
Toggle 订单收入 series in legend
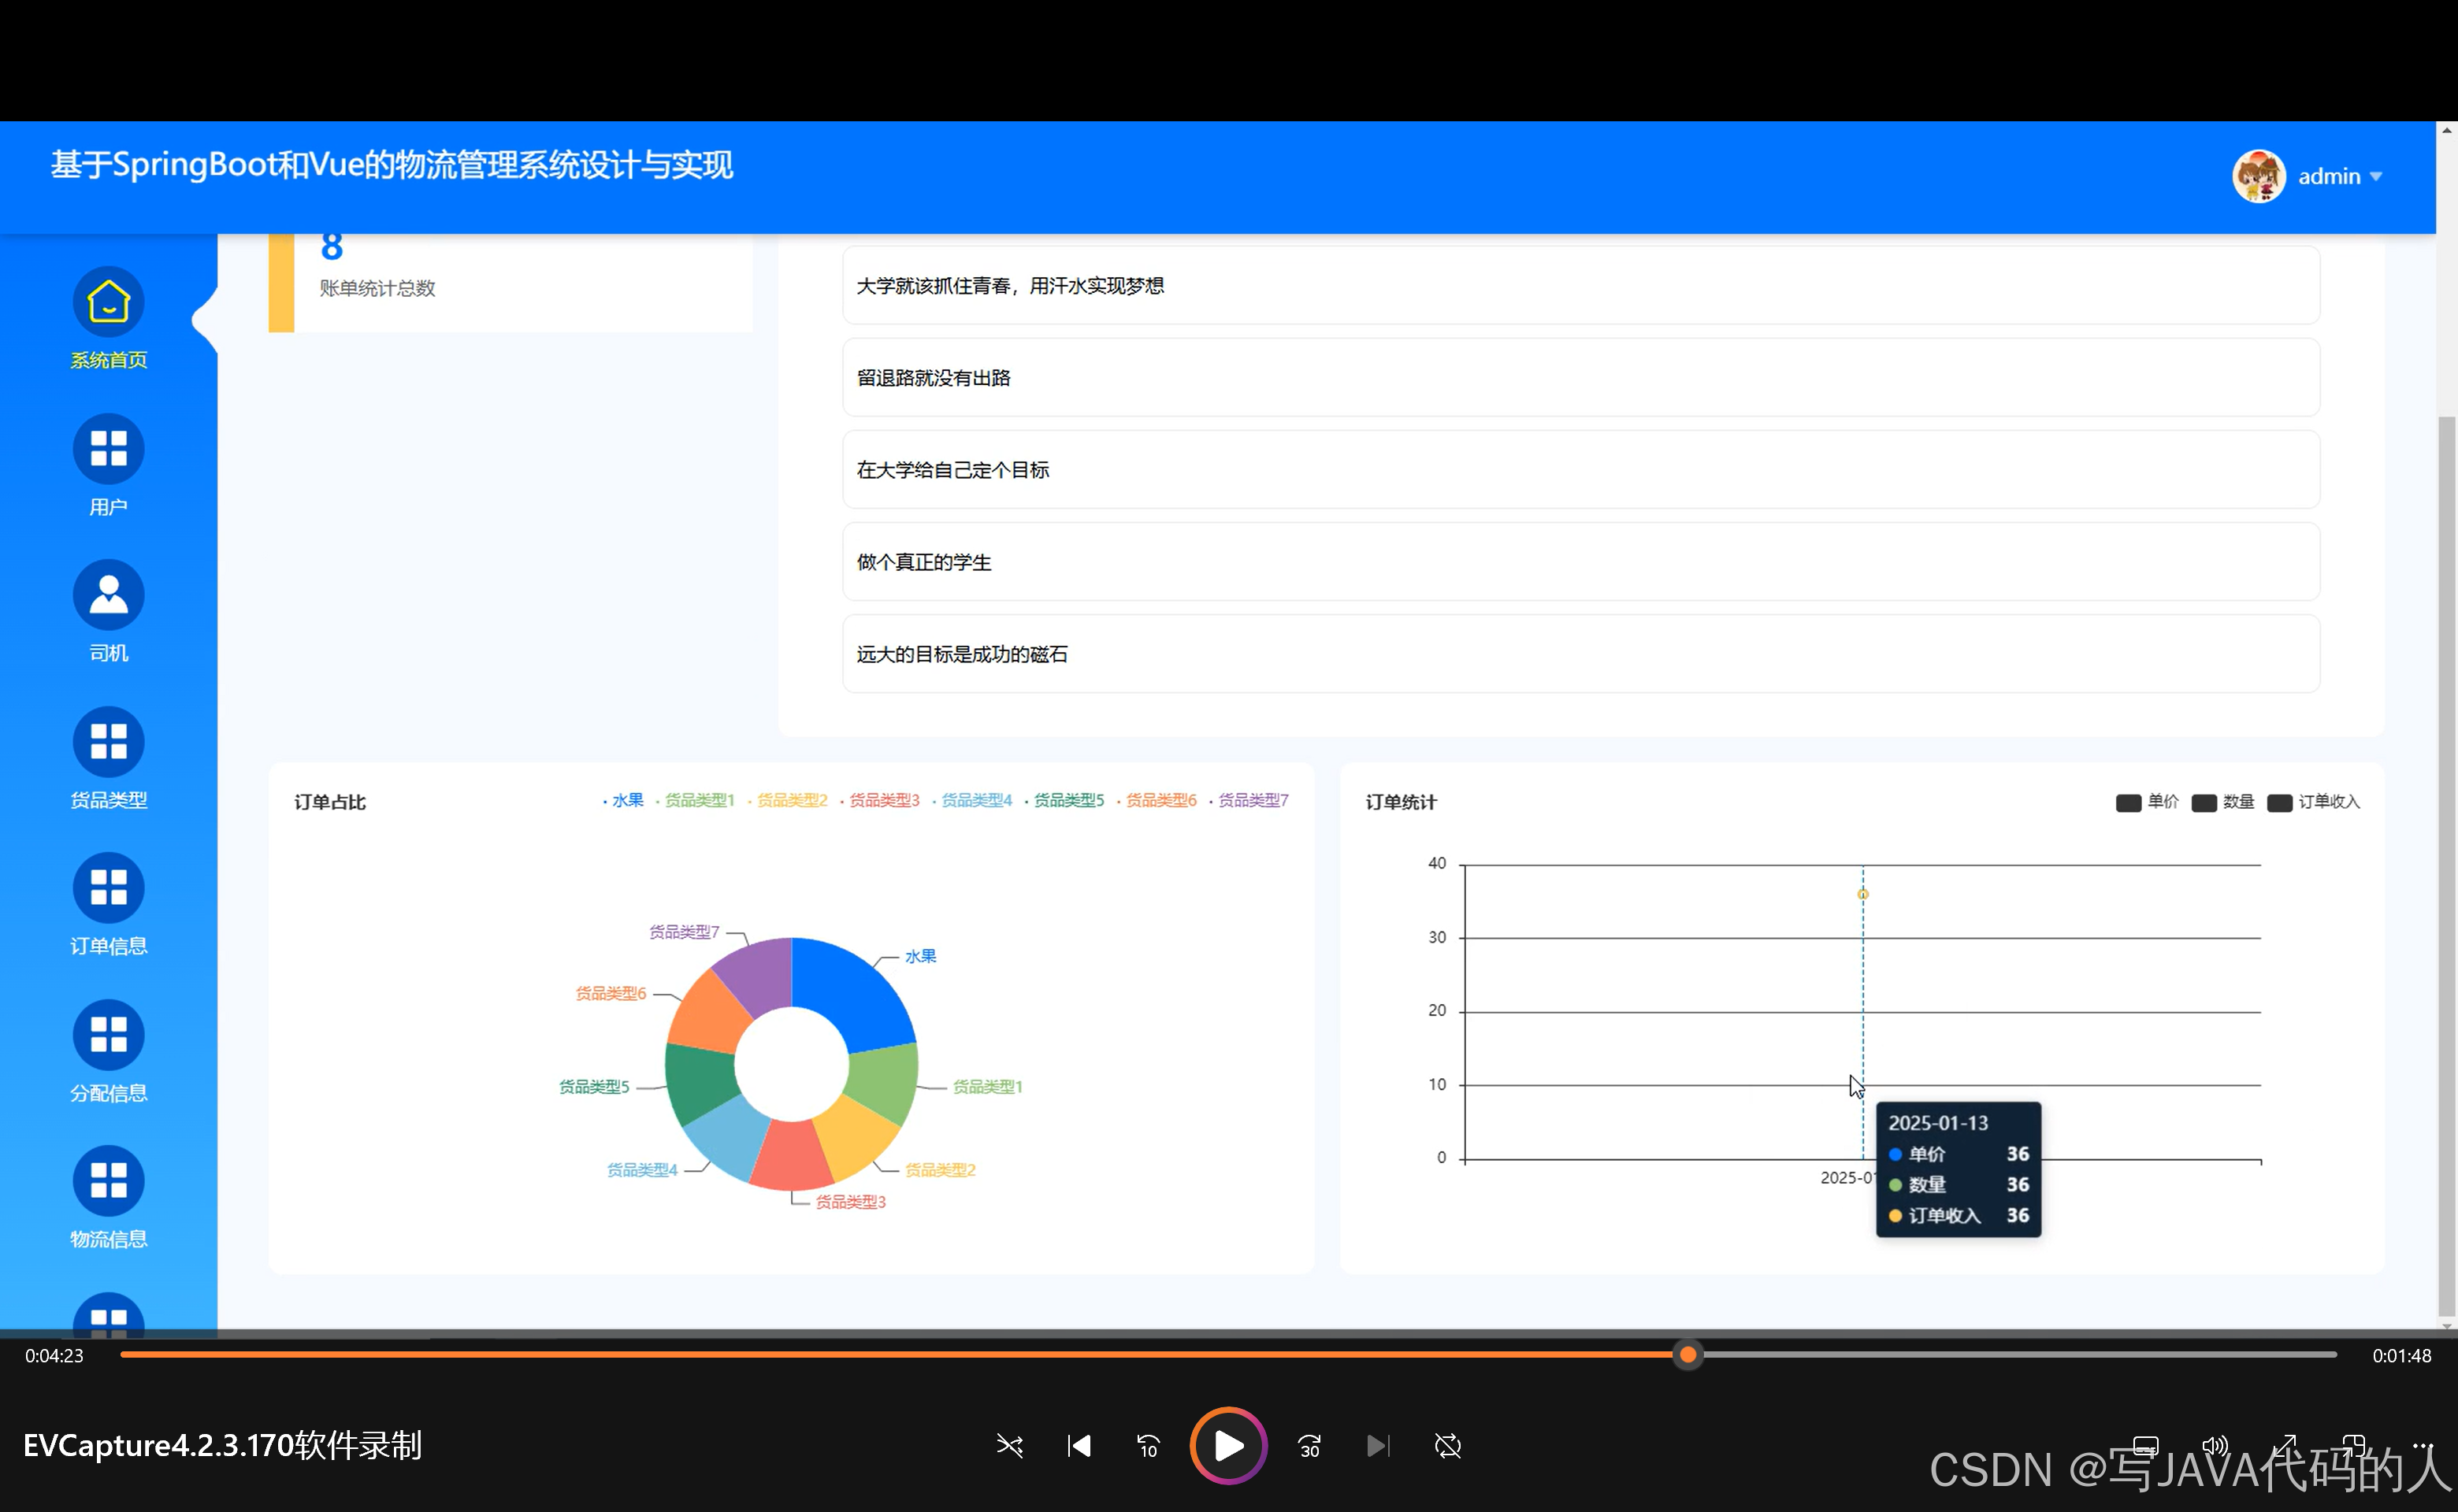tap(2313, 802)
